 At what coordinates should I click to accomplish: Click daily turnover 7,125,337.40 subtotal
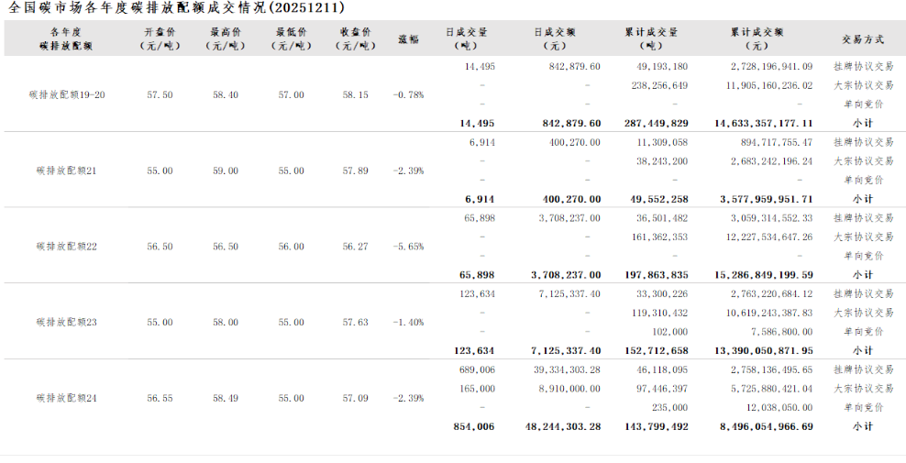[566, 350]
